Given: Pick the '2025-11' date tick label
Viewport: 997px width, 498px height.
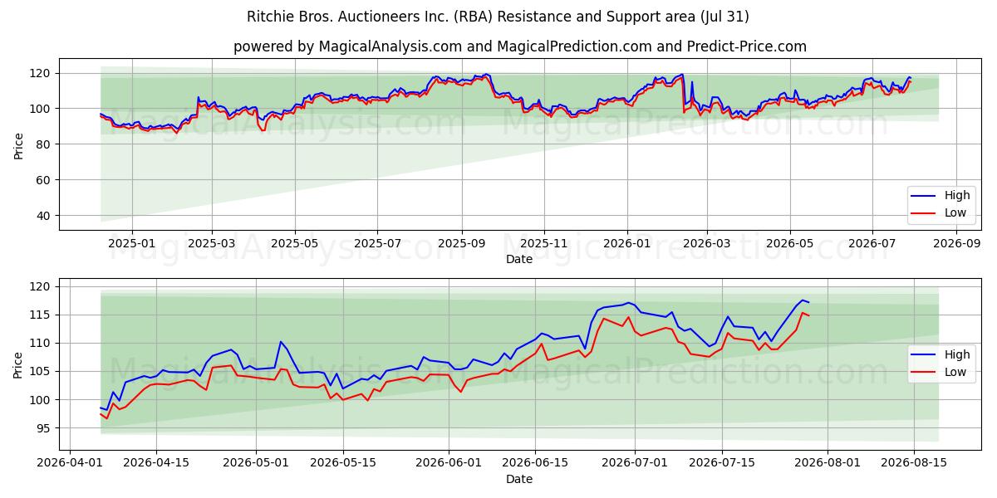Looking at the screenshot, I should [x=544, y=243].
